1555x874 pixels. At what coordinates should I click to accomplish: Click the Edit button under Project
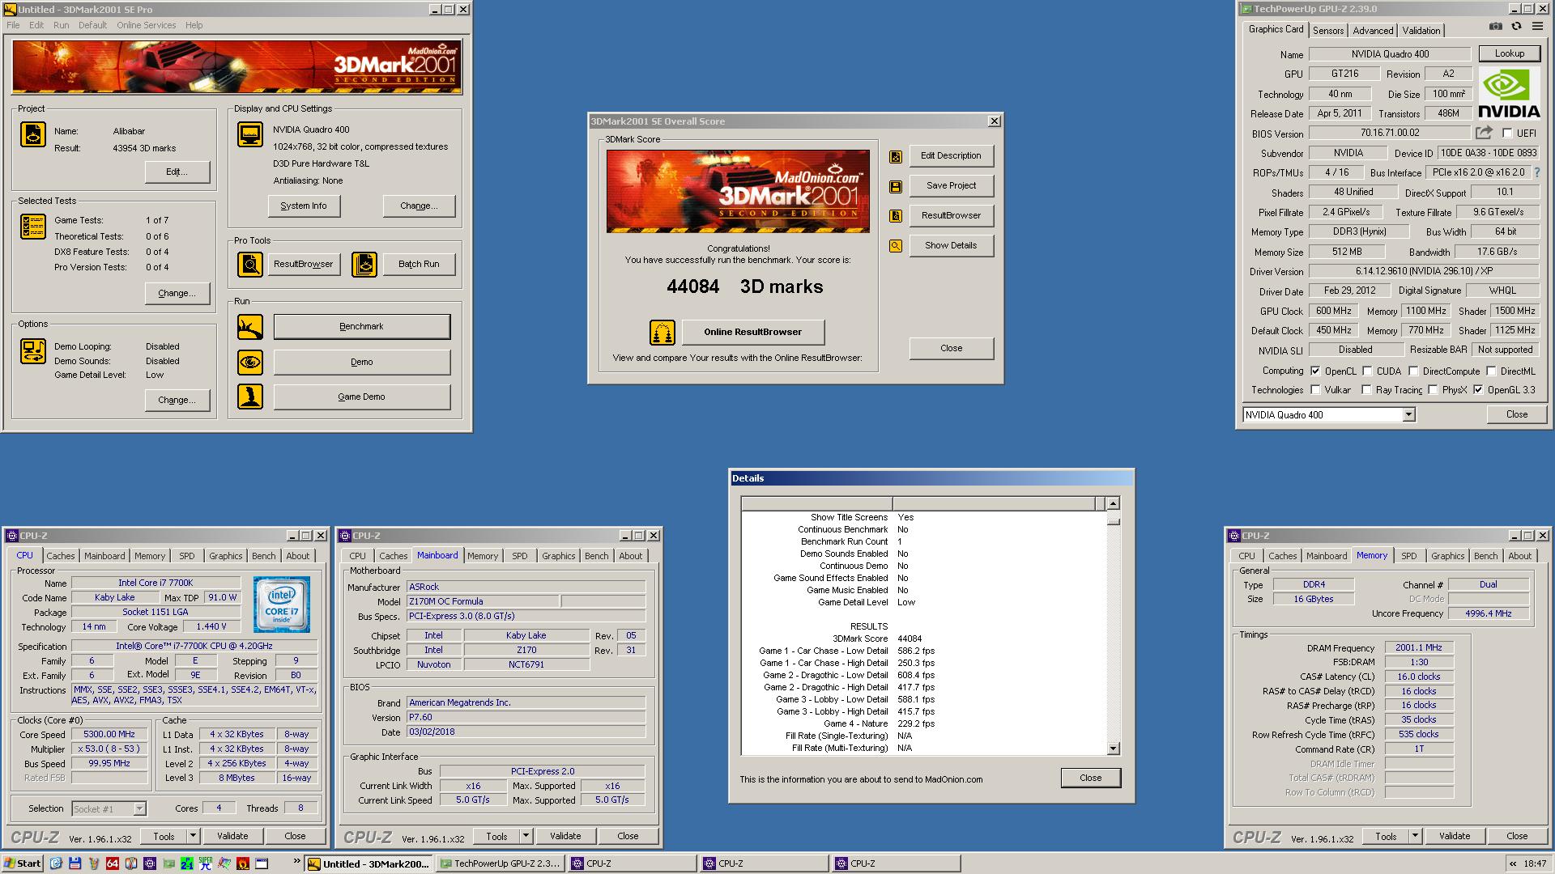(x=177, y=172)
